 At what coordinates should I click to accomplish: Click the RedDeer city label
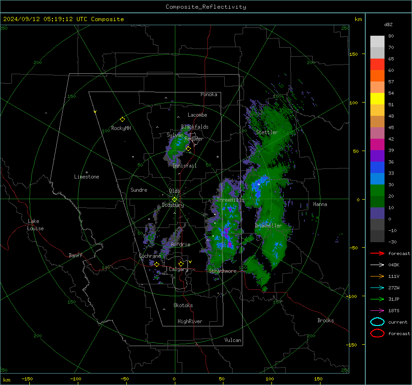click(194, 139)
